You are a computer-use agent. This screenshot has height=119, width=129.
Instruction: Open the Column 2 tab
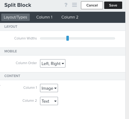click(x=70, y=17)
